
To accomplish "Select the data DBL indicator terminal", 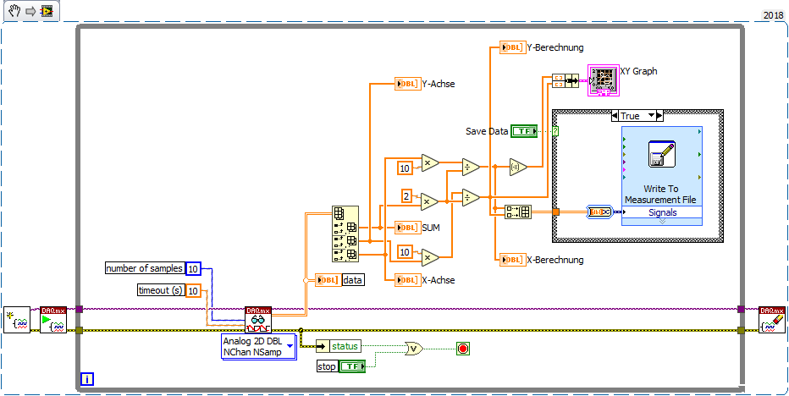I will coord(328,280).
